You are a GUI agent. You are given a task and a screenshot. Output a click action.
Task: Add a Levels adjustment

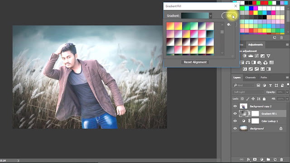click(251, 56)
